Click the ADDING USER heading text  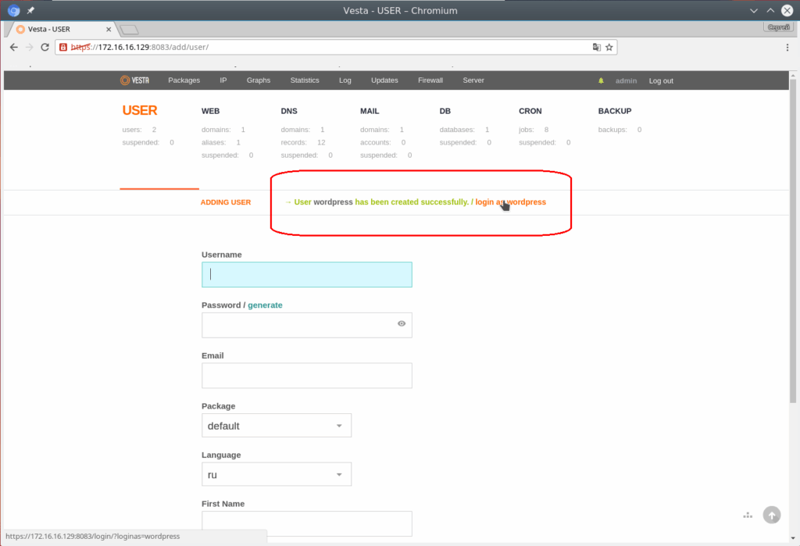pos(226,202)
